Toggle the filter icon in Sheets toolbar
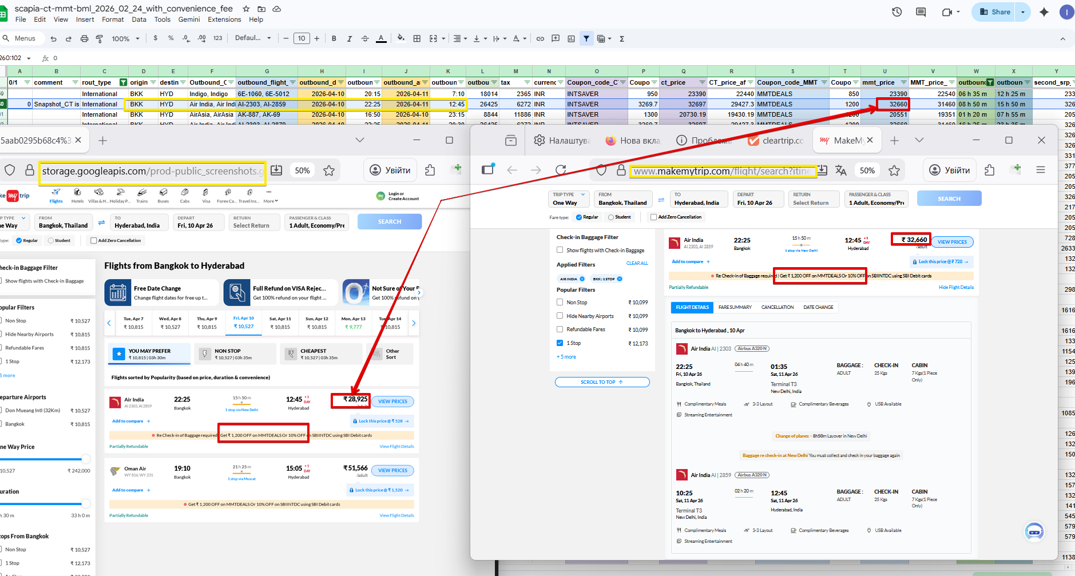1075x576 pixels. (586, 38)
